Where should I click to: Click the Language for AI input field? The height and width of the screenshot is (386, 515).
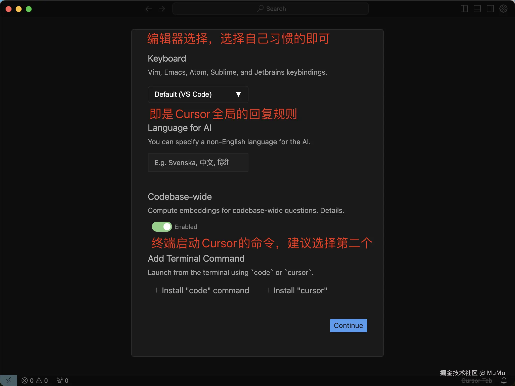pyautogui.click(x=198, y=163)
